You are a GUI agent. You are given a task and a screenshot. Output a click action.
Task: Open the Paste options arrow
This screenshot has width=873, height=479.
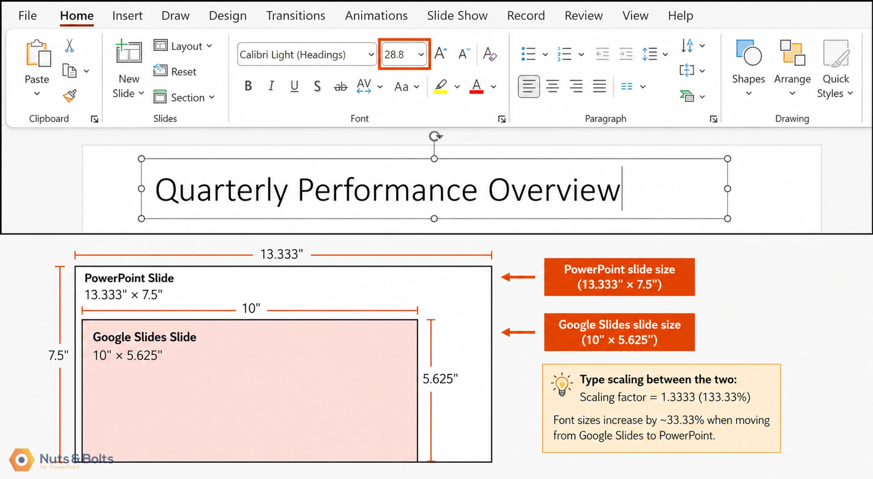37,94
